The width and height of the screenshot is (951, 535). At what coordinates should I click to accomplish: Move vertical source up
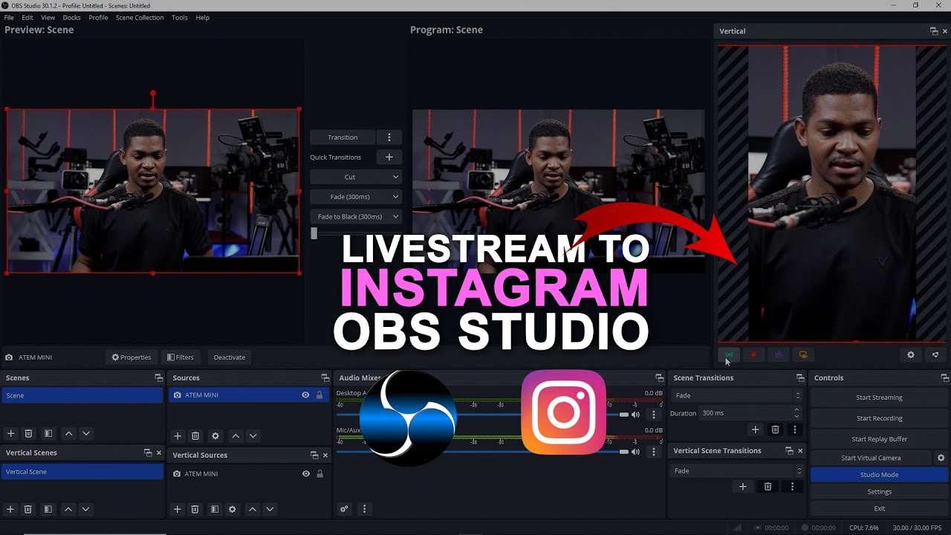253,509
